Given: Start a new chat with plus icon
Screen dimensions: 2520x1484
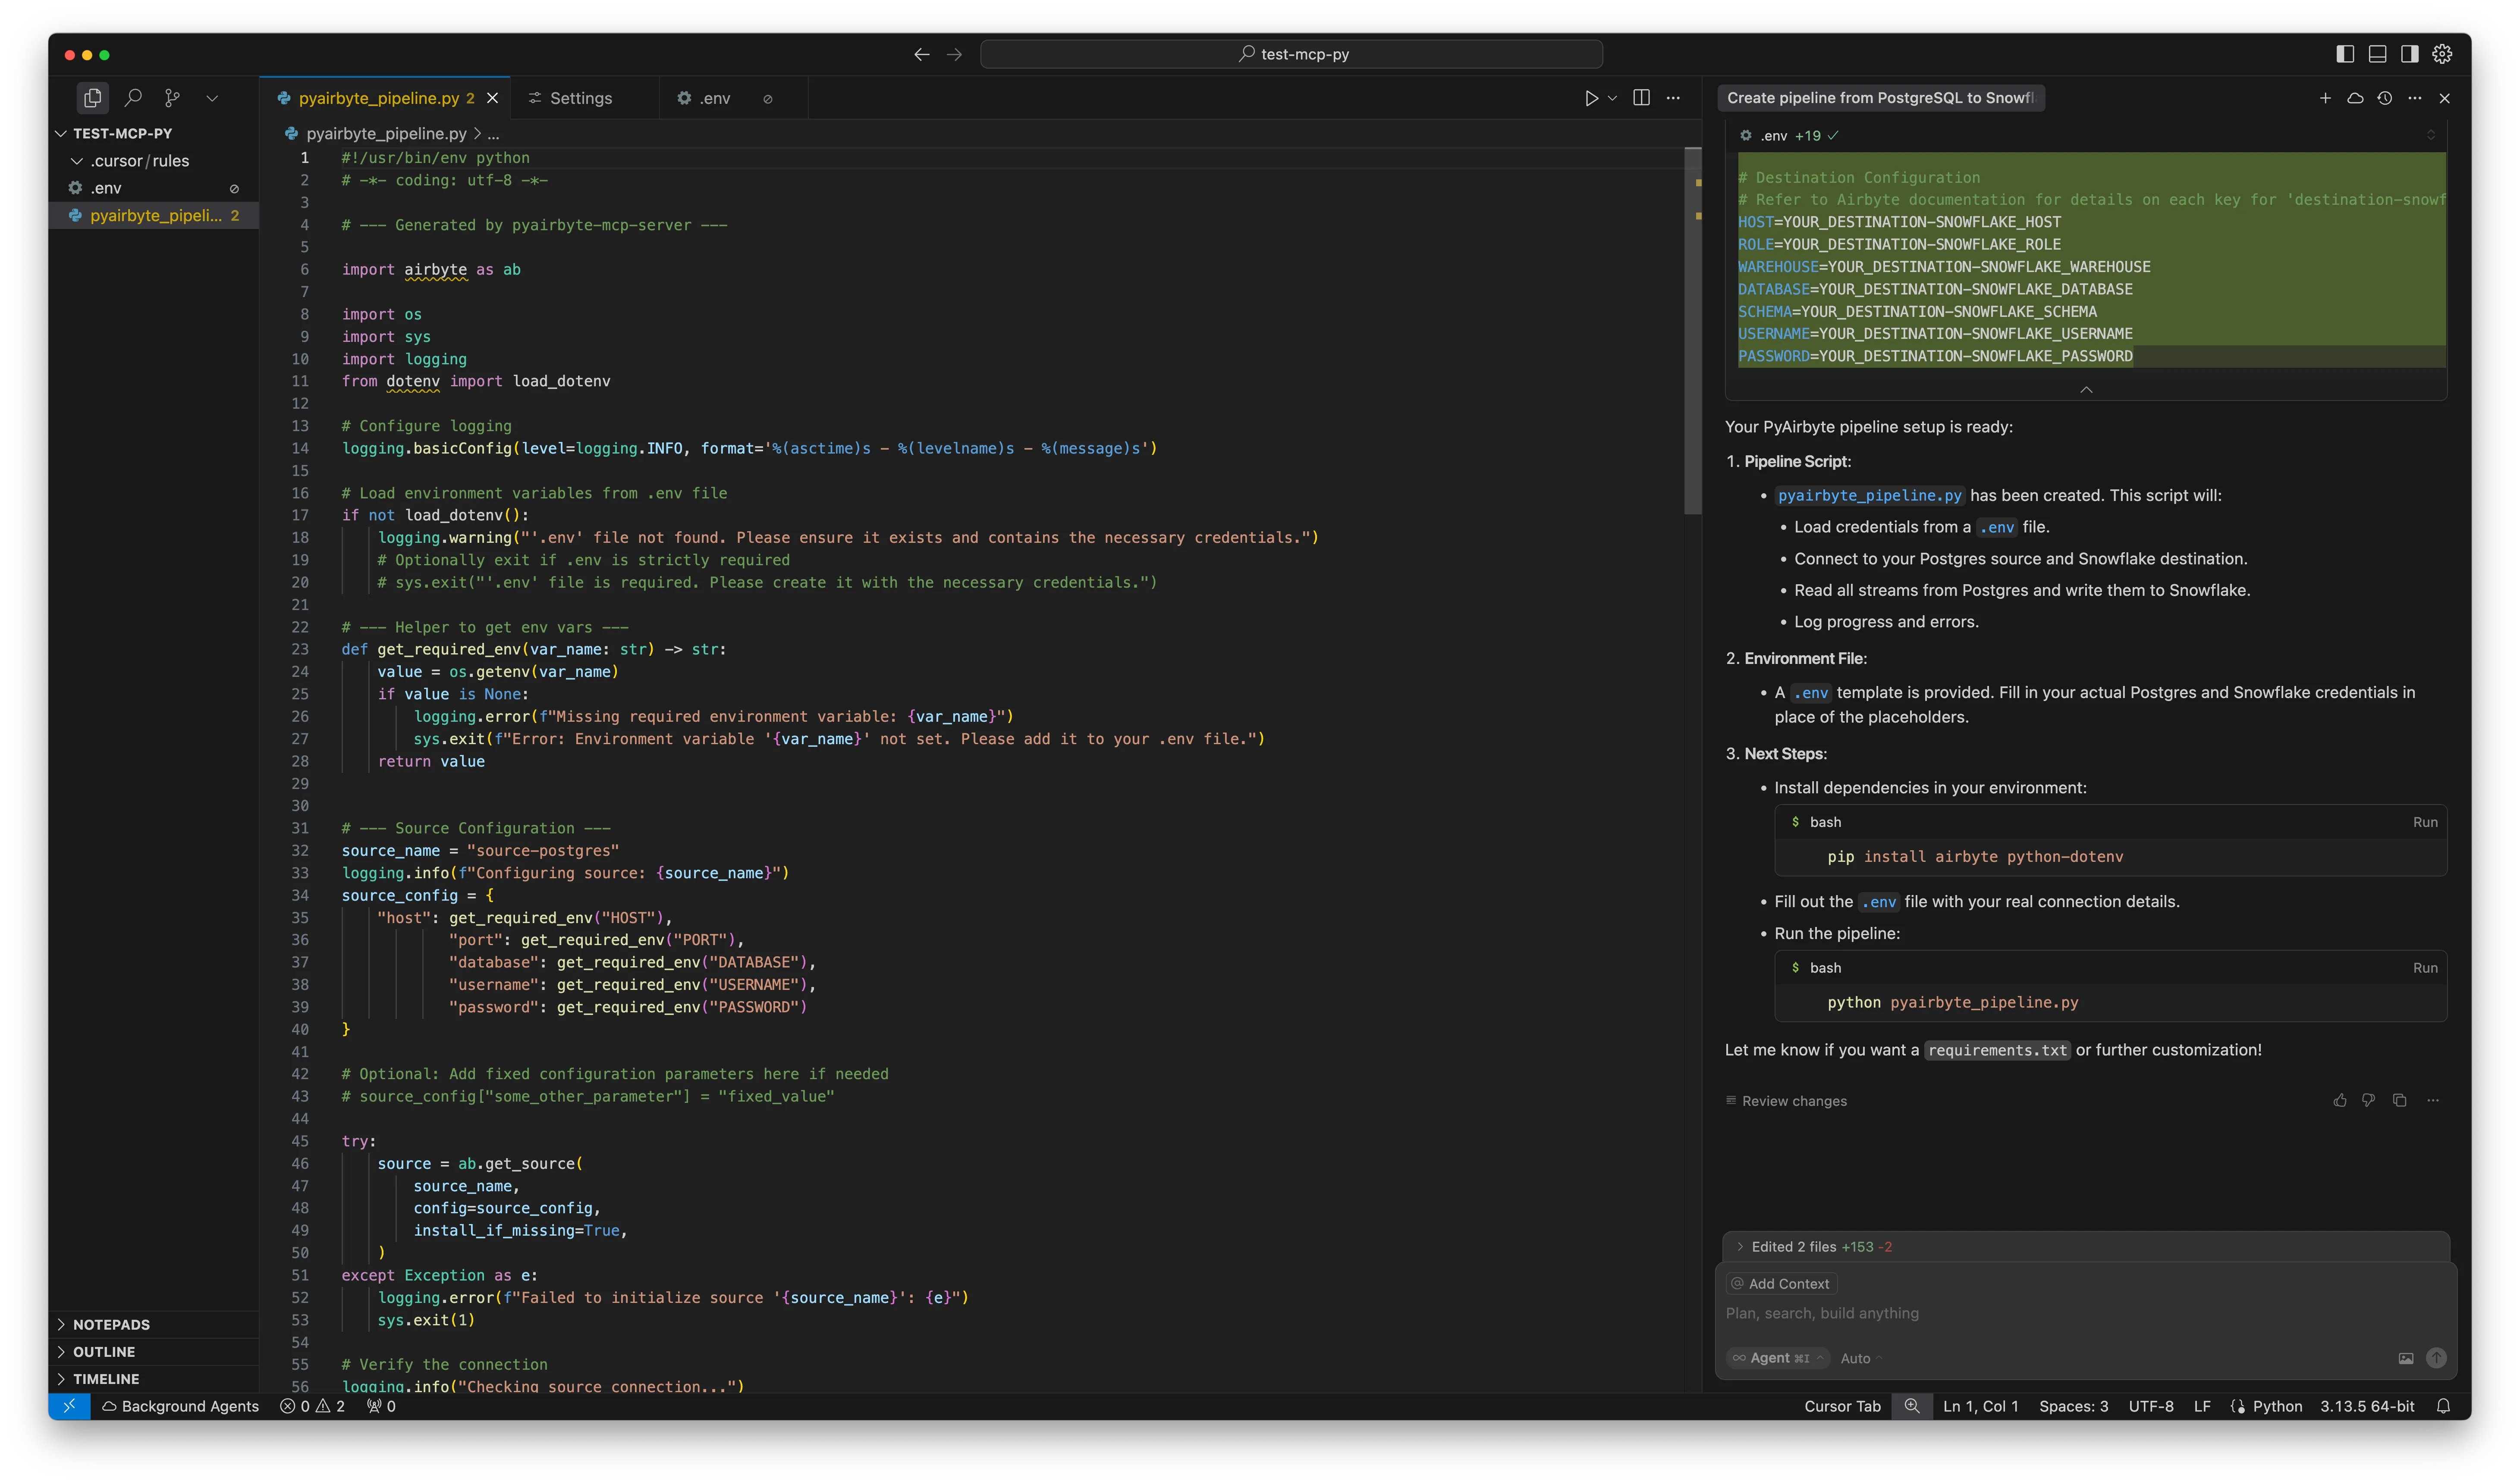Looking at the screenshot, I should pyautogui.click(x=2325, y=98).
